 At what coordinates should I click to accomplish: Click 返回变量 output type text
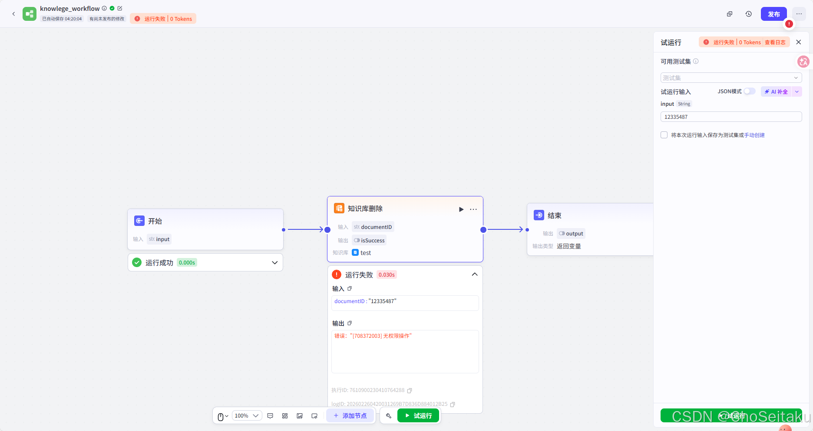pyautogui.click(x=569, y=246)
